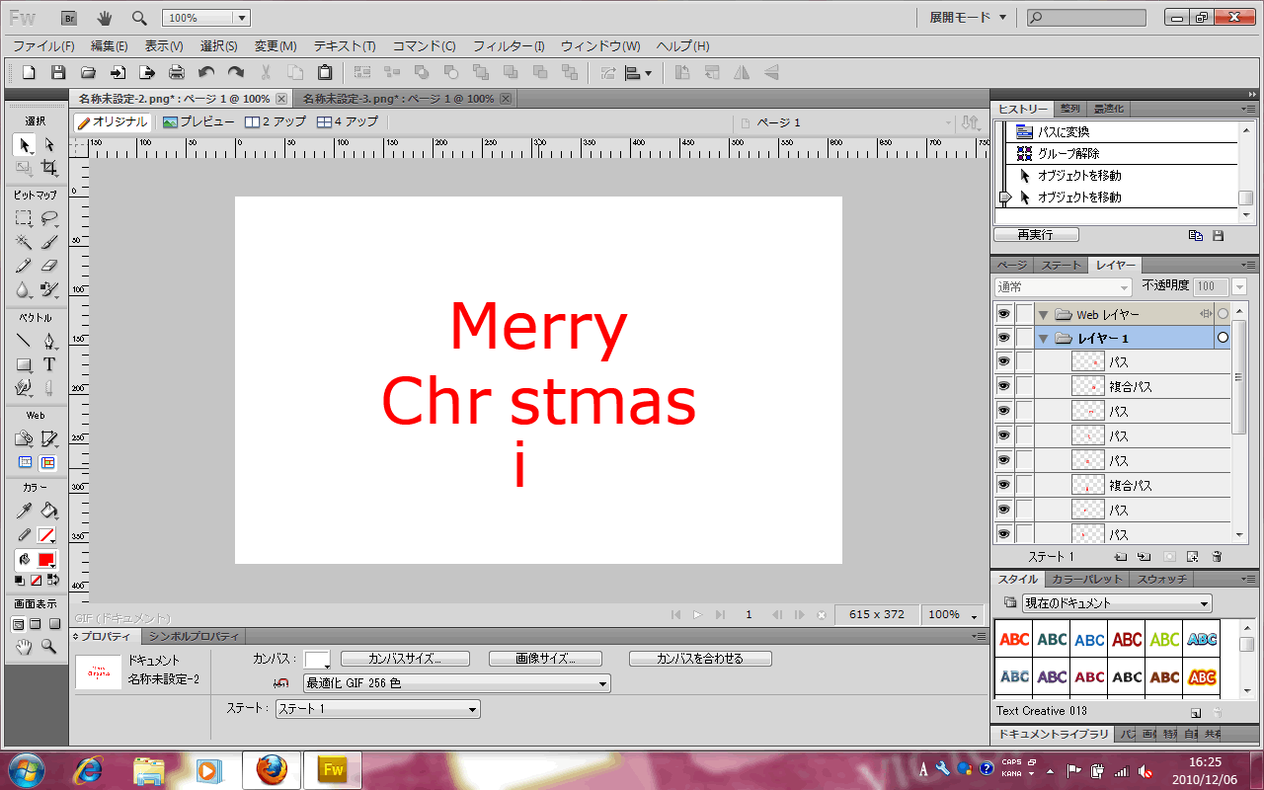This screenshot has width=1264, height=790.
Task: Select the Brush tool
Action: [48, 242]
